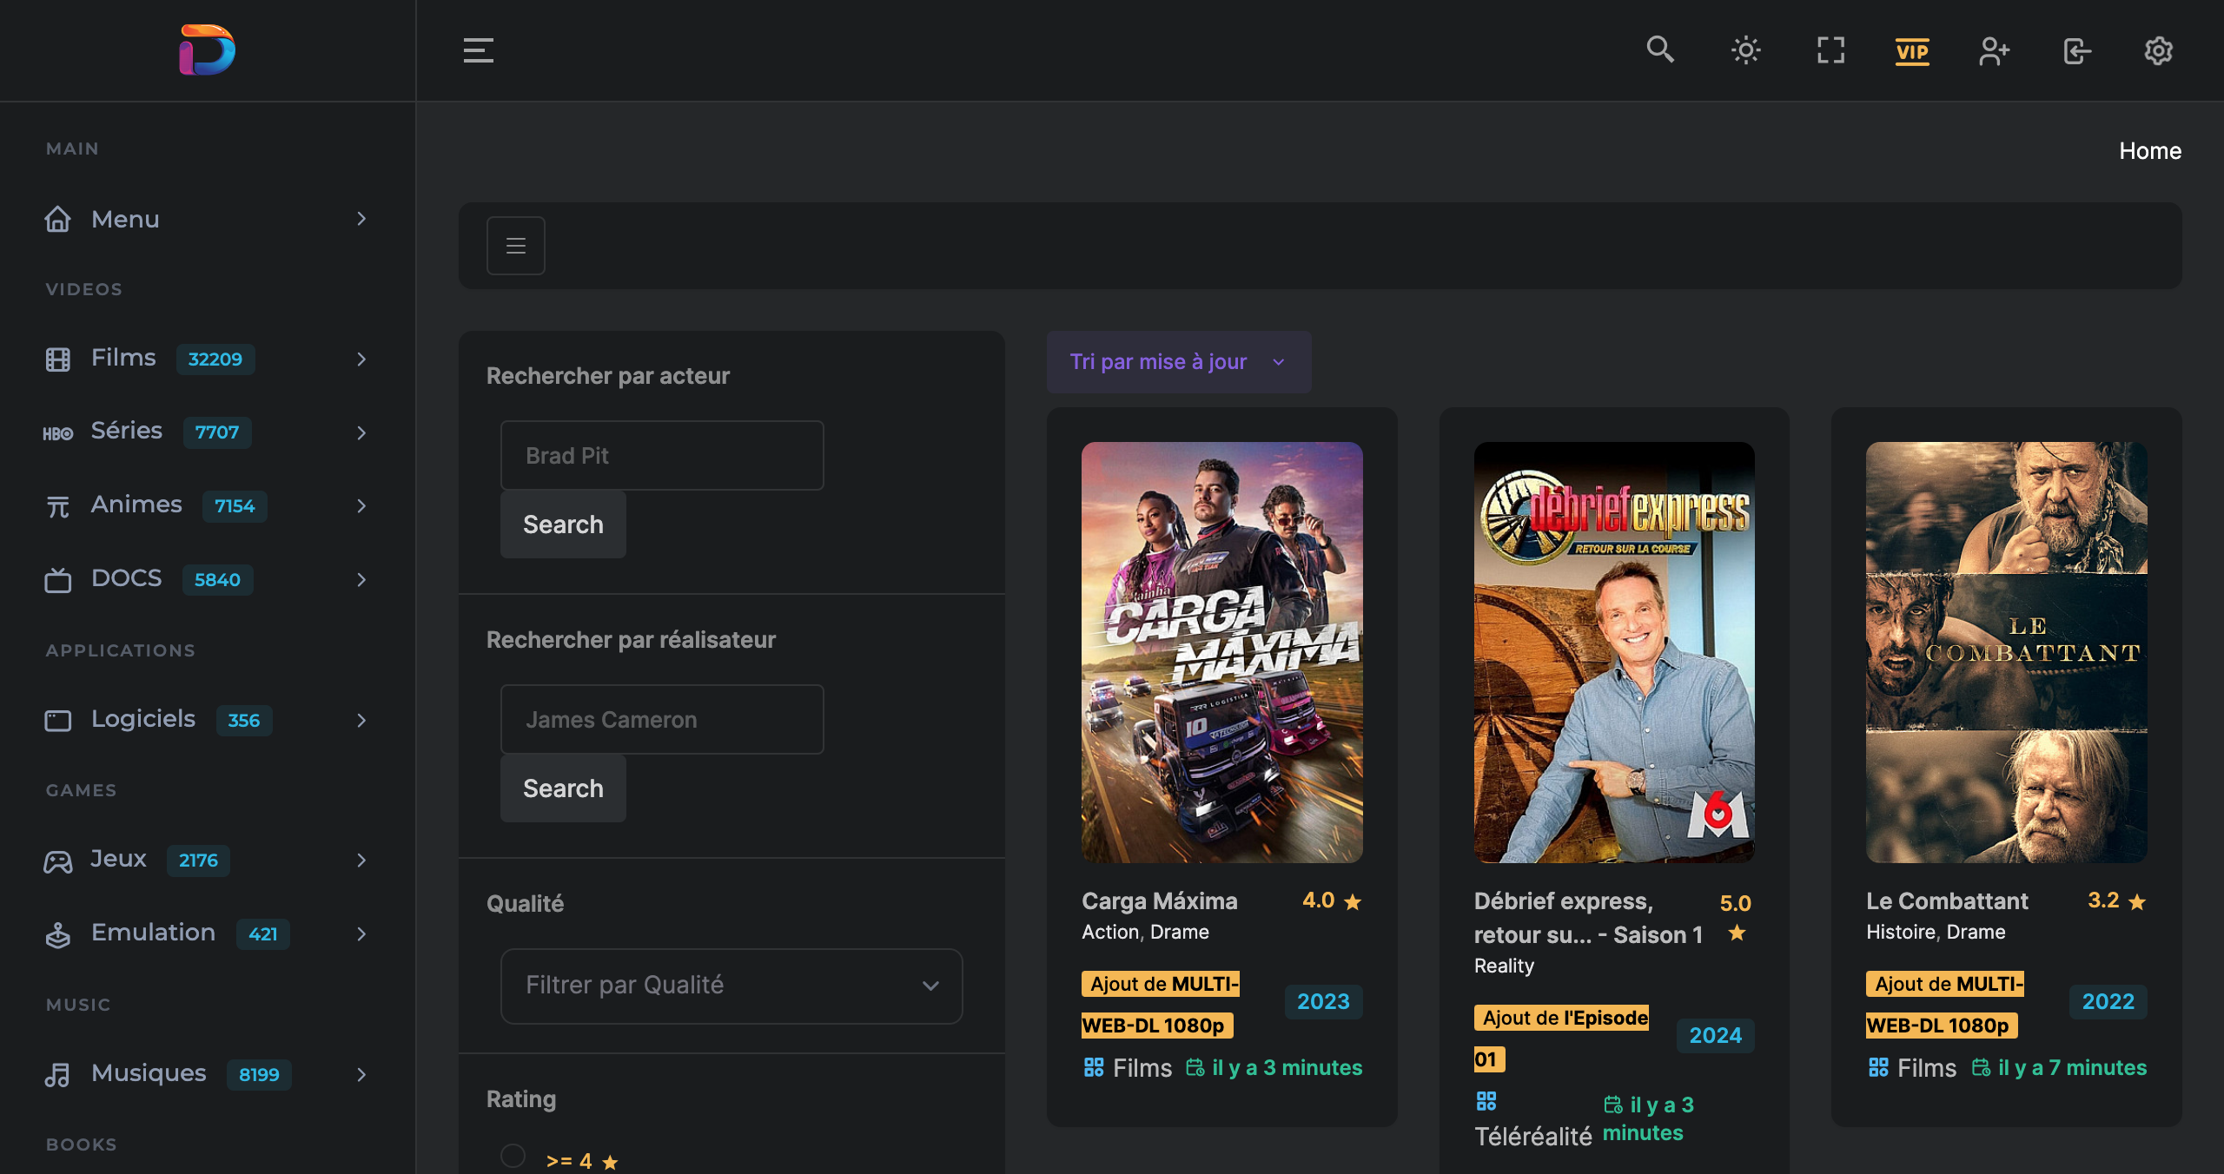This screenshot has width=2224, height=1174.
Task: Click the add user icon
Action: (x=1994, y=50)
